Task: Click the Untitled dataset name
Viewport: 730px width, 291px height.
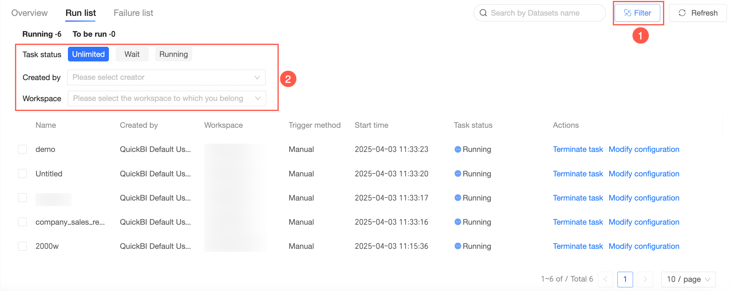Action: click(x=49, y=174)
